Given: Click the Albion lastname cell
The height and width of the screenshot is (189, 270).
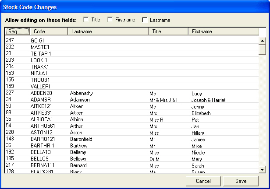Looking at the screenshot, I should 76,119.
